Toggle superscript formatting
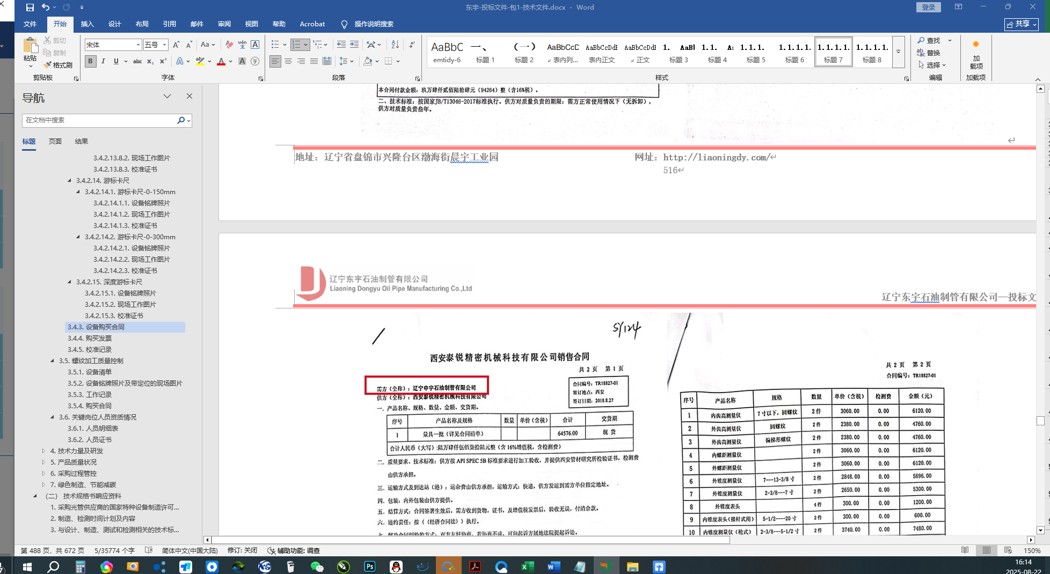1050x574 pixels. (163, 61)
